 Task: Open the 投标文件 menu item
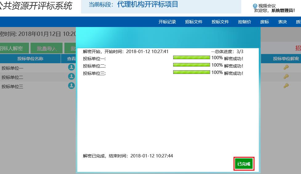pyautogui.click(x=220, y=22)
